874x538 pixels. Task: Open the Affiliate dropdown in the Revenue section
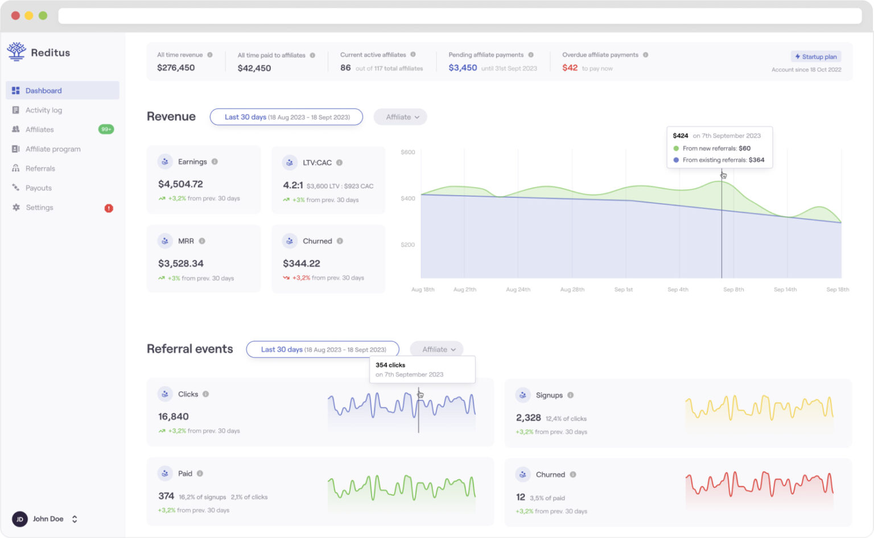(x=400, y=117)
